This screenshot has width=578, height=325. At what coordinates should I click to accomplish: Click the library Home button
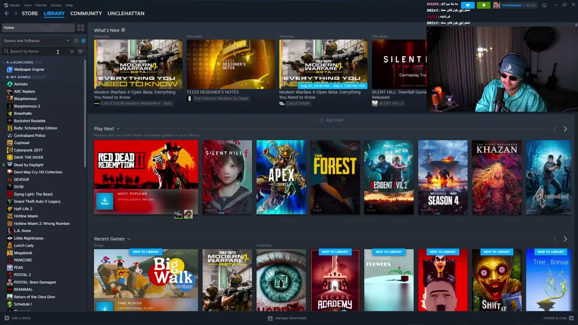38,28
